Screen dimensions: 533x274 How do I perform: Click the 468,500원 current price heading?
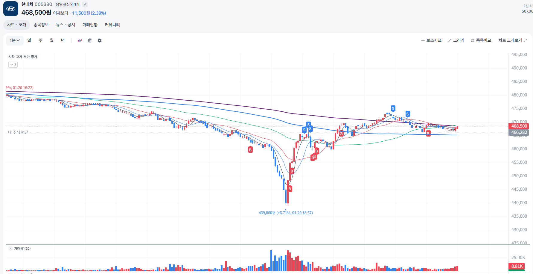click(36, 13)
